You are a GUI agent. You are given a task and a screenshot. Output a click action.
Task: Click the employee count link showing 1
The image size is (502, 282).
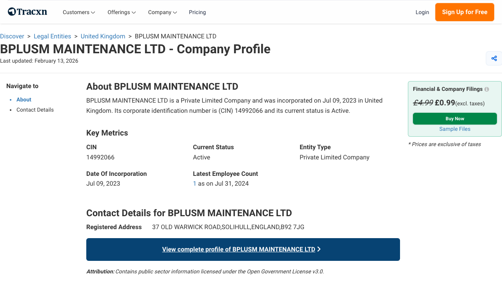194,183
